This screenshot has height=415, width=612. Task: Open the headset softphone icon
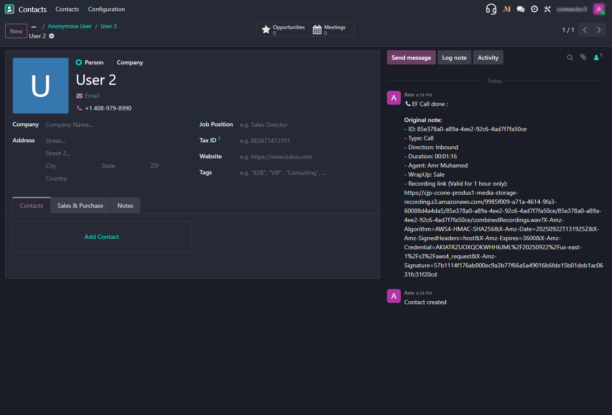click(x=491, y=9)
